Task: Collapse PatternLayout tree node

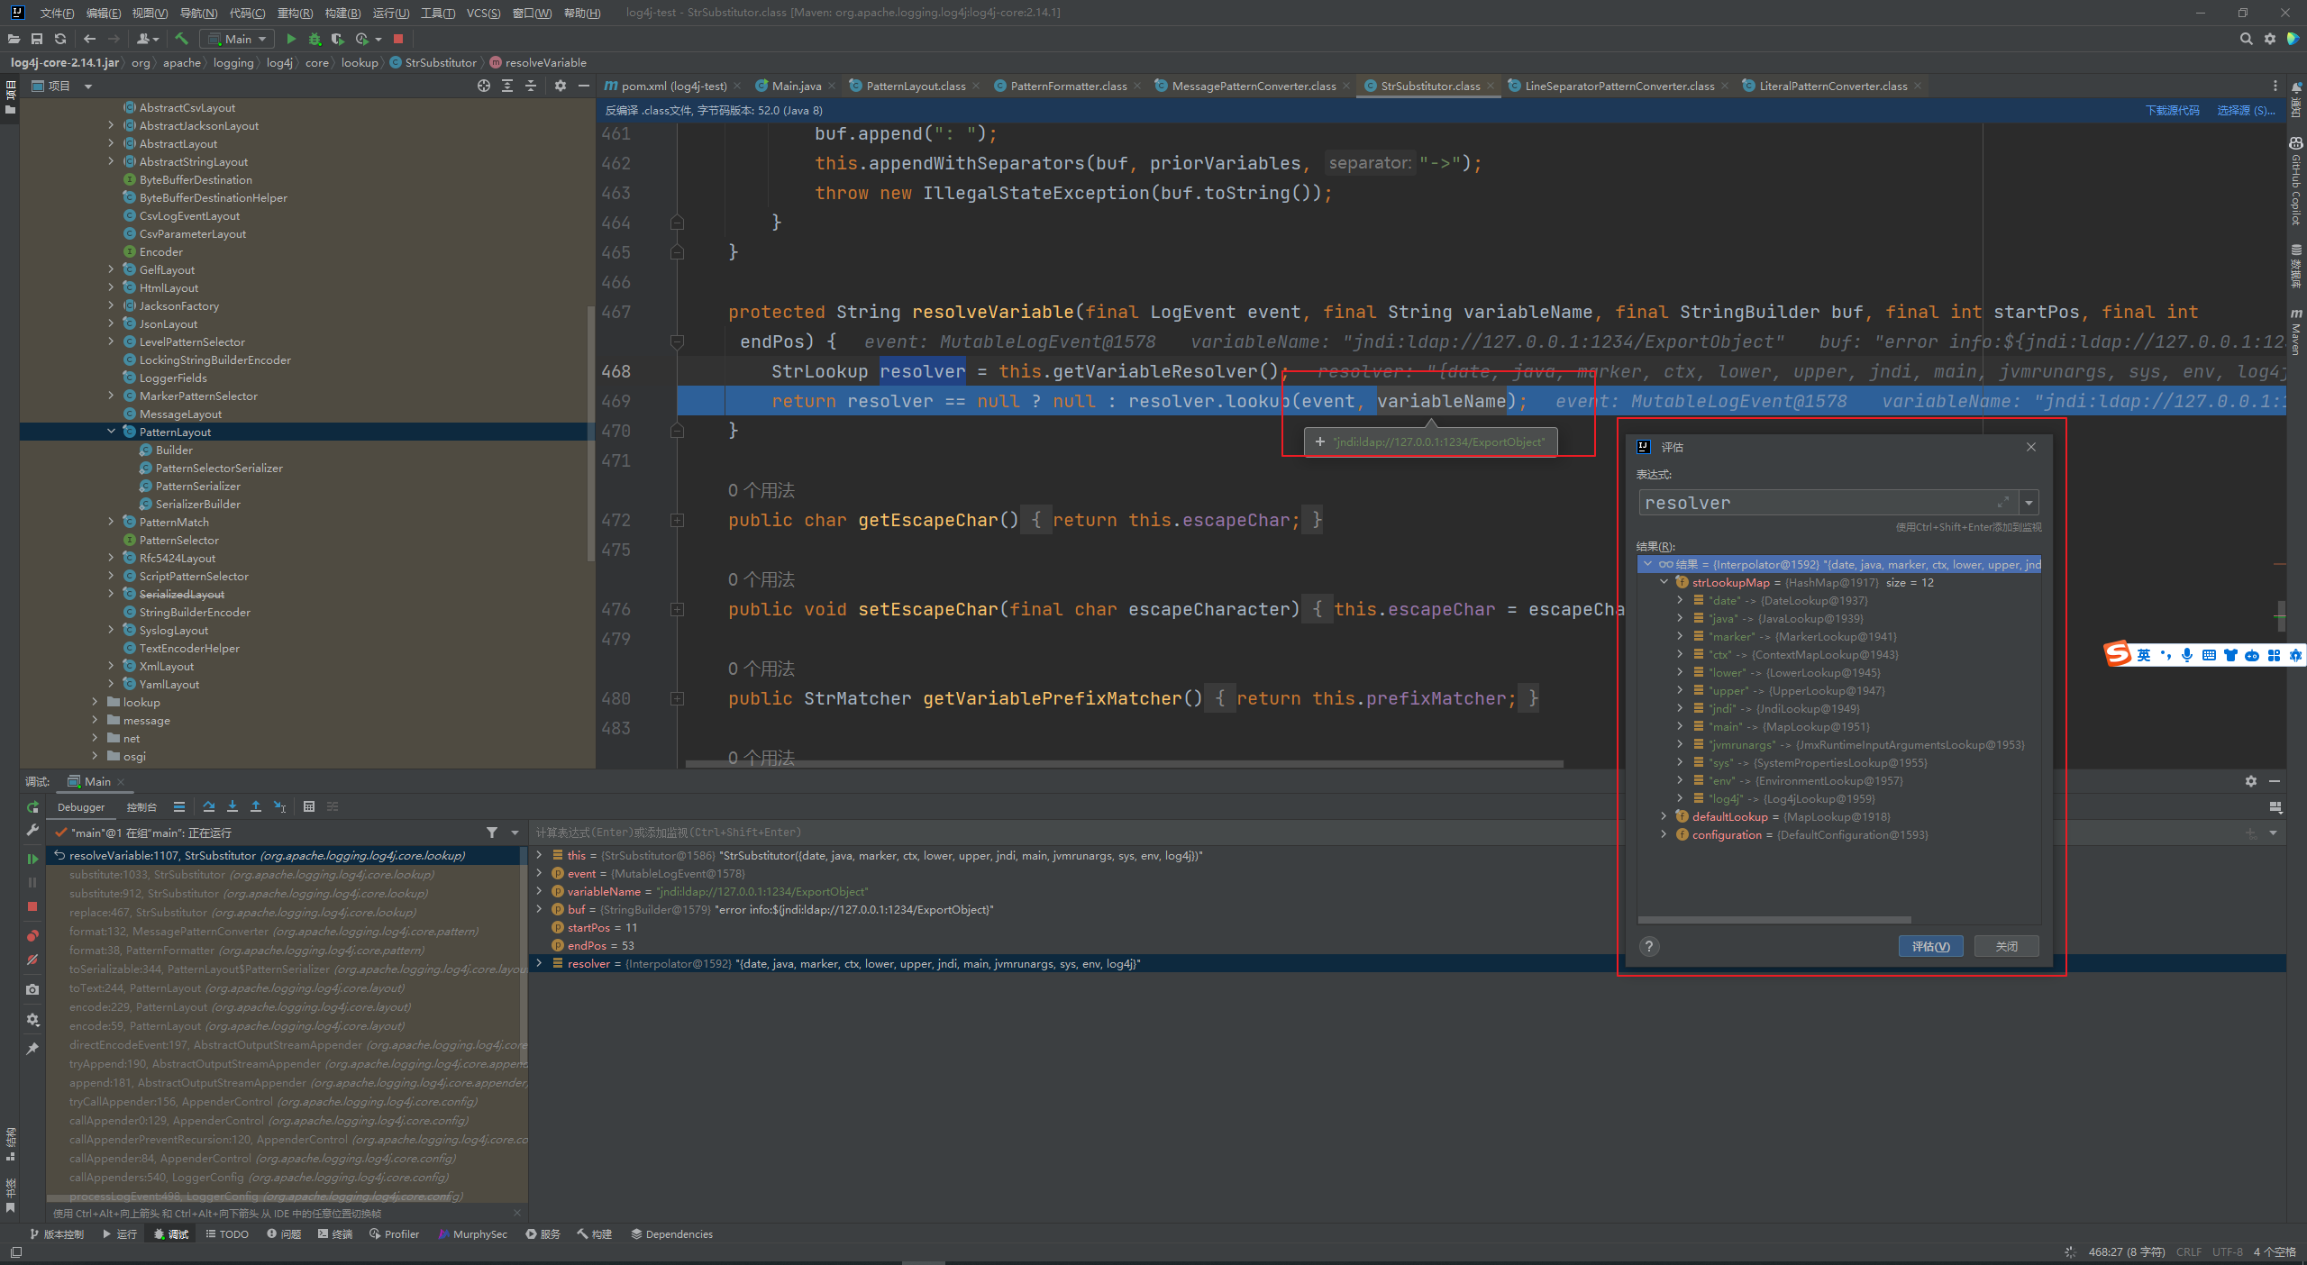Action: 112,432
